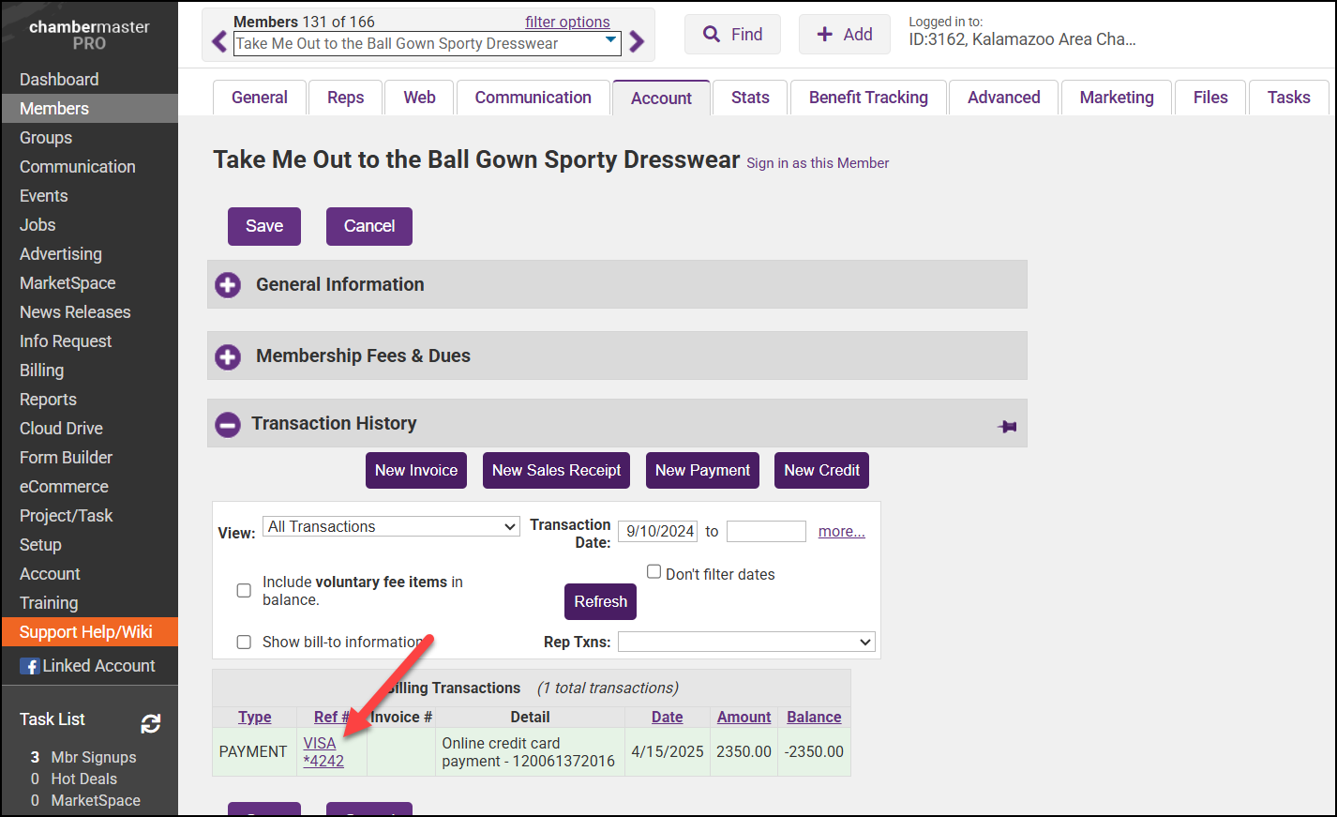Open the member name selector dropdown
Screen dimensions: 1337x817
pos(427,43)
